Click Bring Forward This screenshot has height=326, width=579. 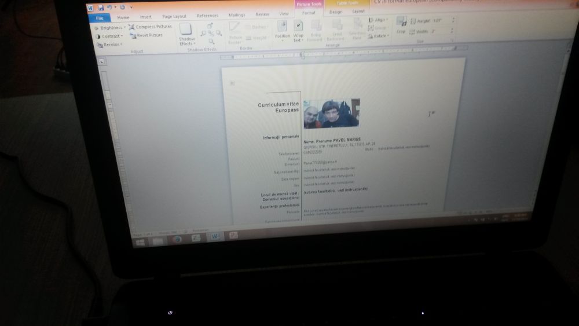point(316,30)
